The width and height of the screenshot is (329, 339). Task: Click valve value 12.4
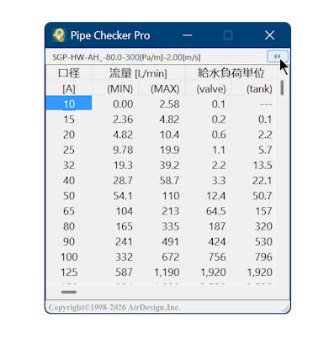[x=216, y=196]
